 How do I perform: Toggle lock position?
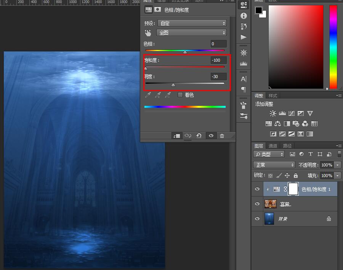coord(287,175)
